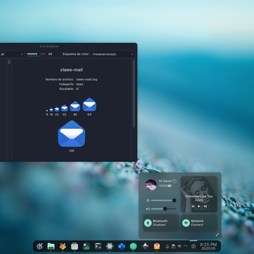Open Spotify from the dock
The height and width of the screenshot is (254, 254).
pyautogui.click(x=133, y=246)
